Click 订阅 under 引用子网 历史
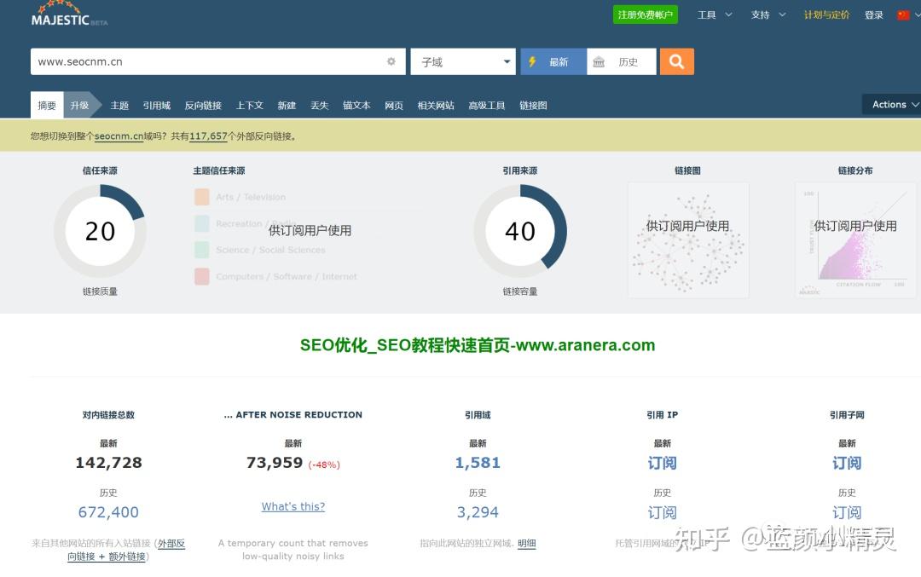 (x=847, y=512)
